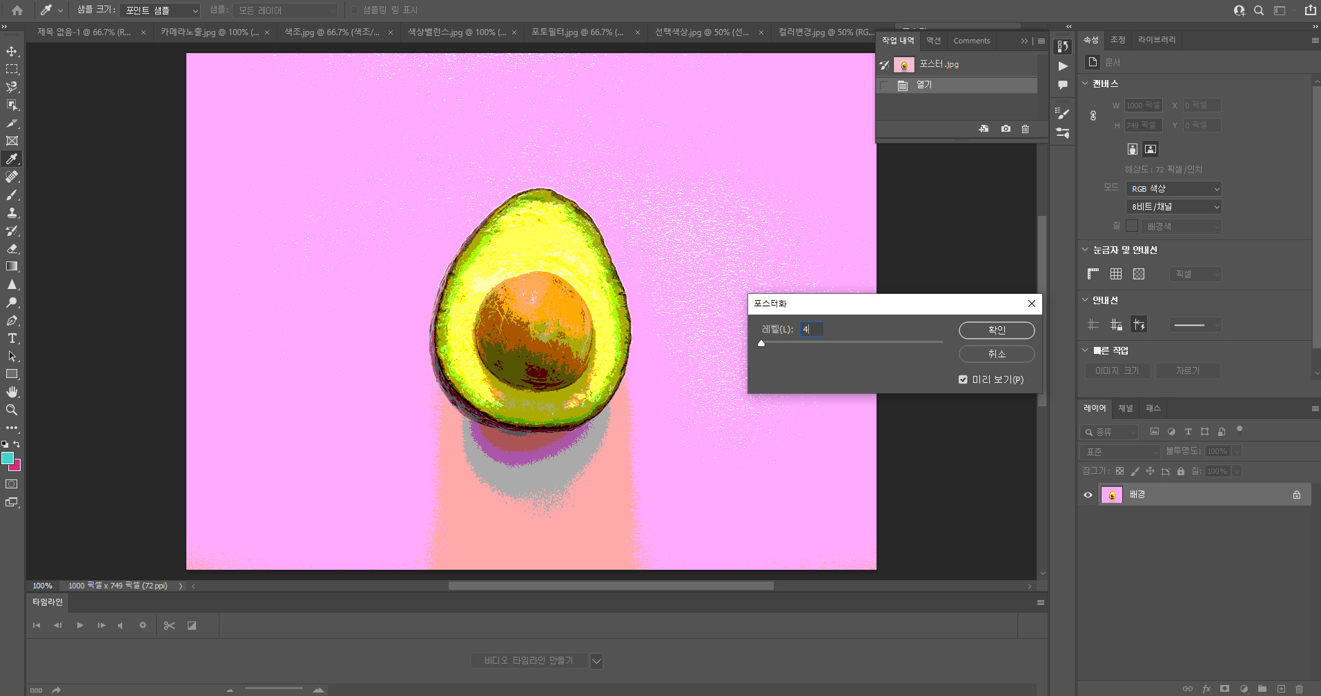Click the 이미지 크기 quick action button
Screen dimensions: 1321x696
click(1117, 371)
